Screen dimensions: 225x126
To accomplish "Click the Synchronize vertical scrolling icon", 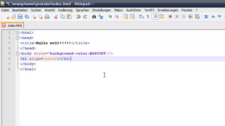I will 126,17.
